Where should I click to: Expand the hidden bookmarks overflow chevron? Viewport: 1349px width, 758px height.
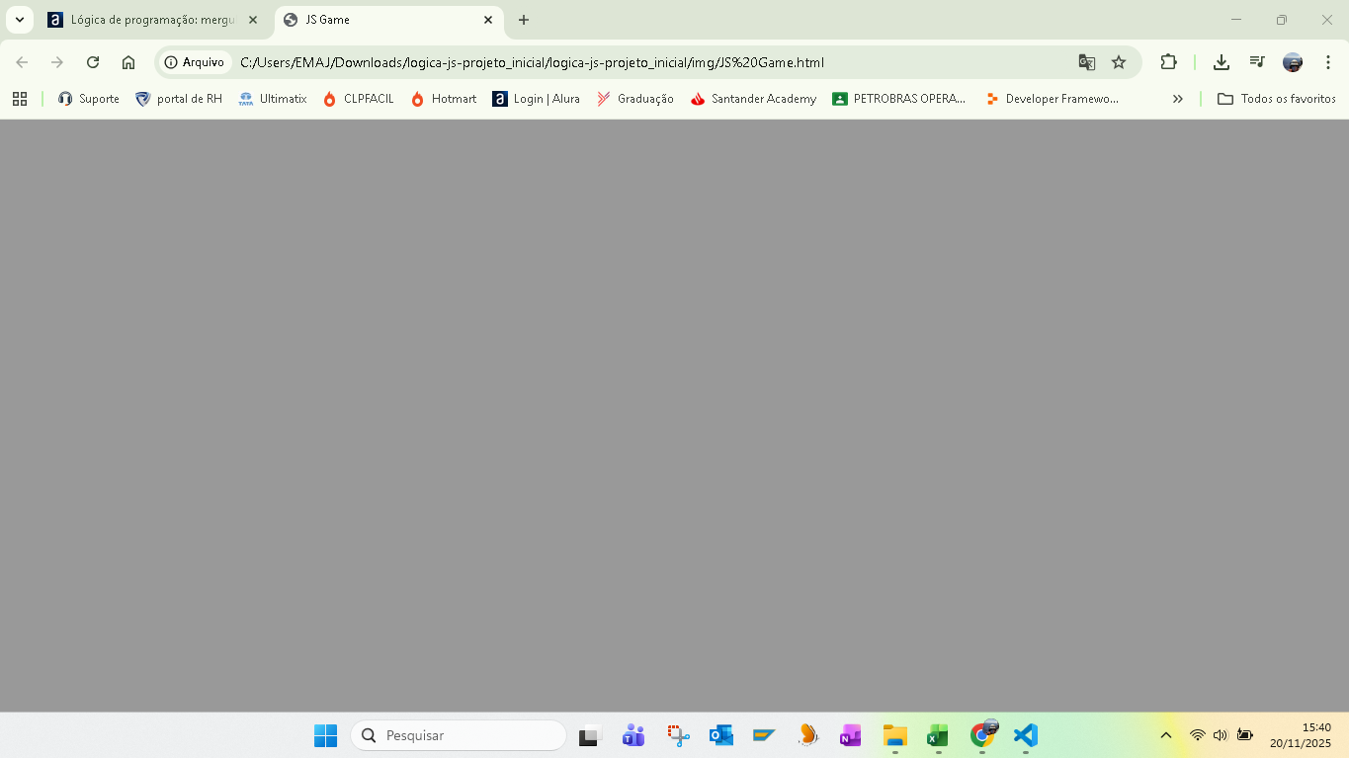[x=1177, y=99]
